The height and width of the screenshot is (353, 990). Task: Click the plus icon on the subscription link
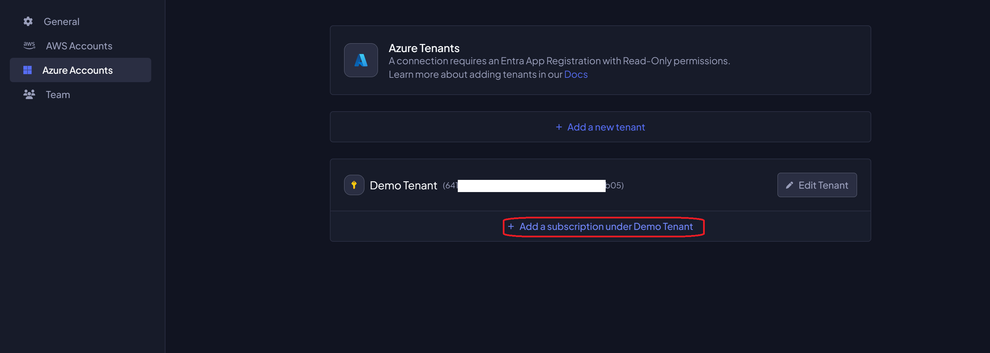[x=511, y=227]
